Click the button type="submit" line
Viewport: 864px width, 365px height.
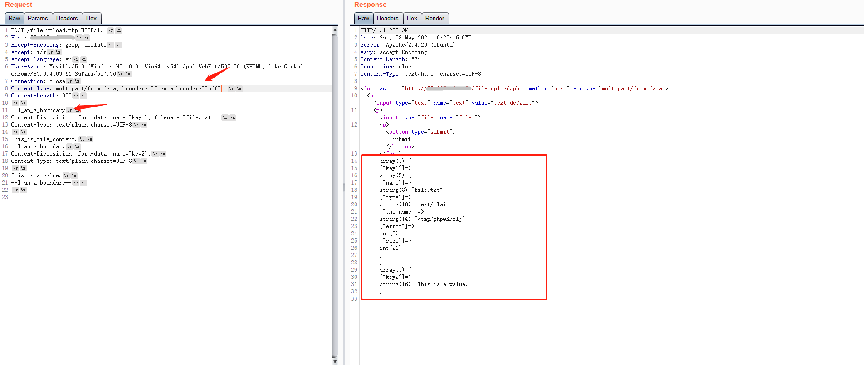[x=421, y=132]
